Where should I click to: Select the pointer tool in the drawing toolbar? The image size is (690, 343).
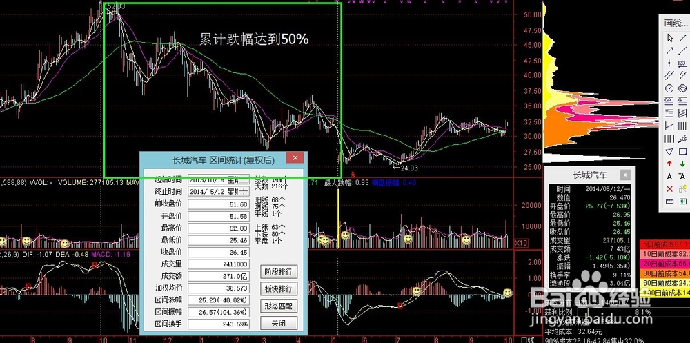669,38
